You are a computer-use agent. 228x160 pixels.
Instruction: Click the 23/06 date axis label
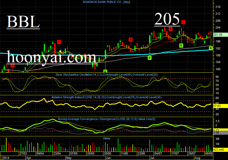coord(141,153)
